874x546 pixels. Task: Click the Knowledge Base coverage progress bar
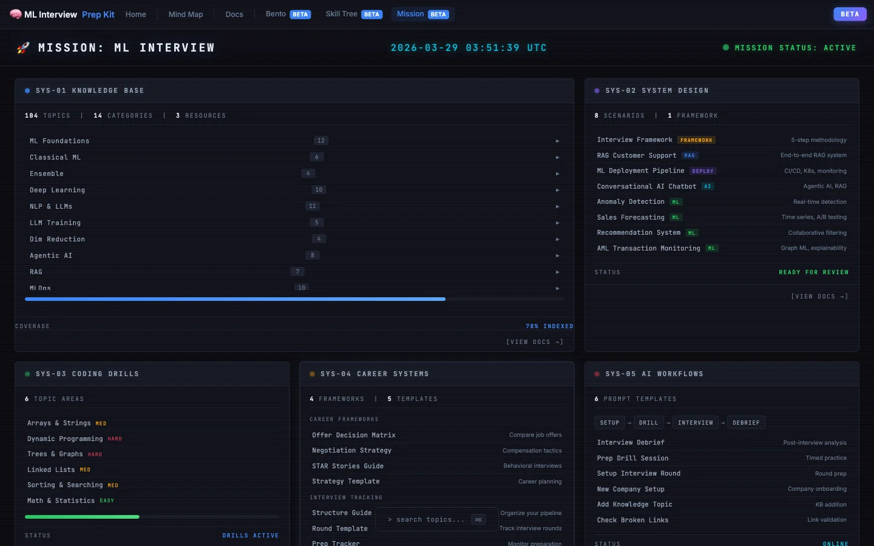(294, 299)
